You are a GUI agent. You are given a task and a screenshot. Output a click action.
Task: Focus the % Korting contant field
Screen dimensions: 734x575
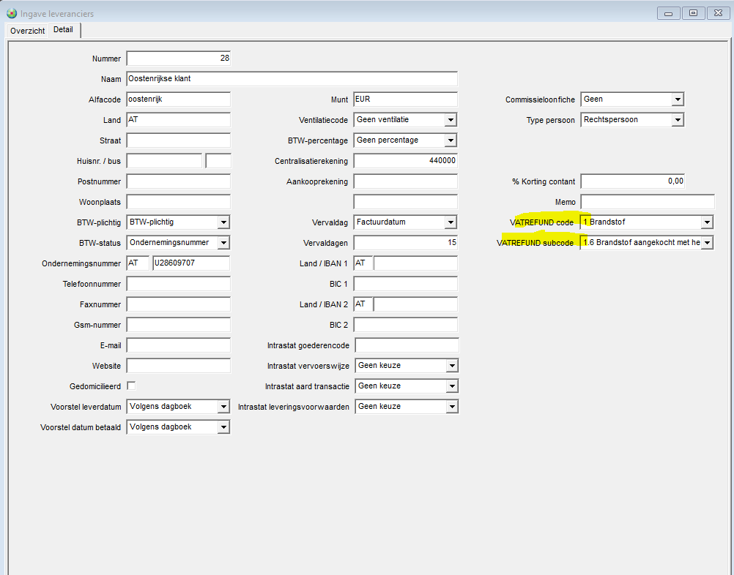coord(632,181)
